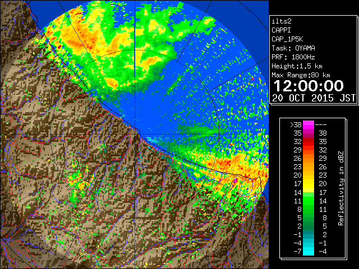This screenshot has height=269, width=359.
Task: Click the '-7' legend value
Action: click(x=297, y=252)
